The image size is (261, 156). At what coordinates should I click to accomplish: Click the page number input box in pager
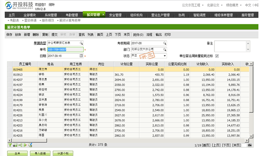tap(244, 145)
